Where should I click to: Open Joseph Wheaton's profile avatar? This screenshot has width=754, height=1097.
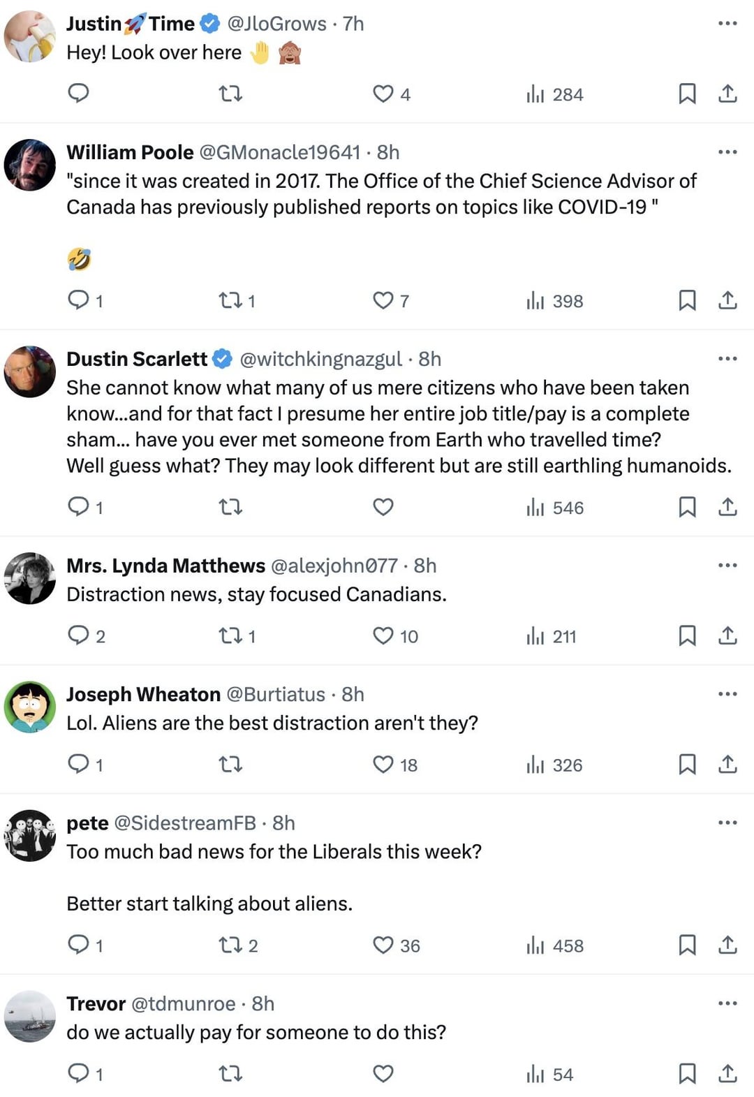tap(30, 707)
